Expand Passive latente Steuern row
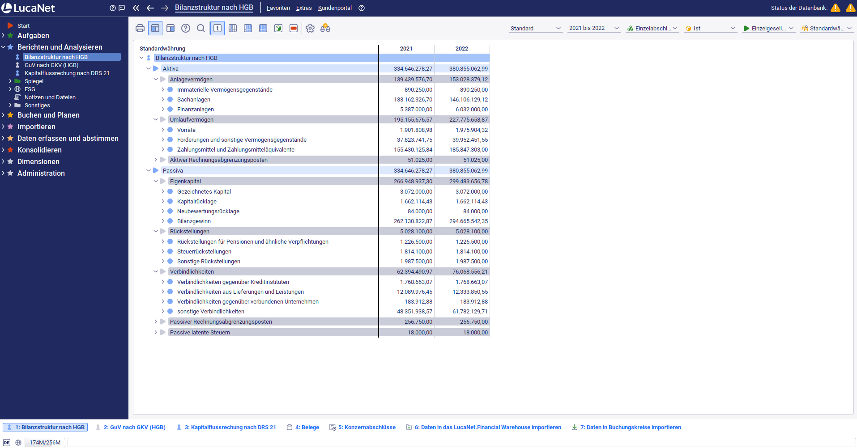 pyautogui.click(x=156, y=332)
